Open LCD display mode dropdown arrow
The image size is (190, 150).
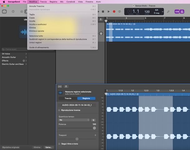coord(163,12)
